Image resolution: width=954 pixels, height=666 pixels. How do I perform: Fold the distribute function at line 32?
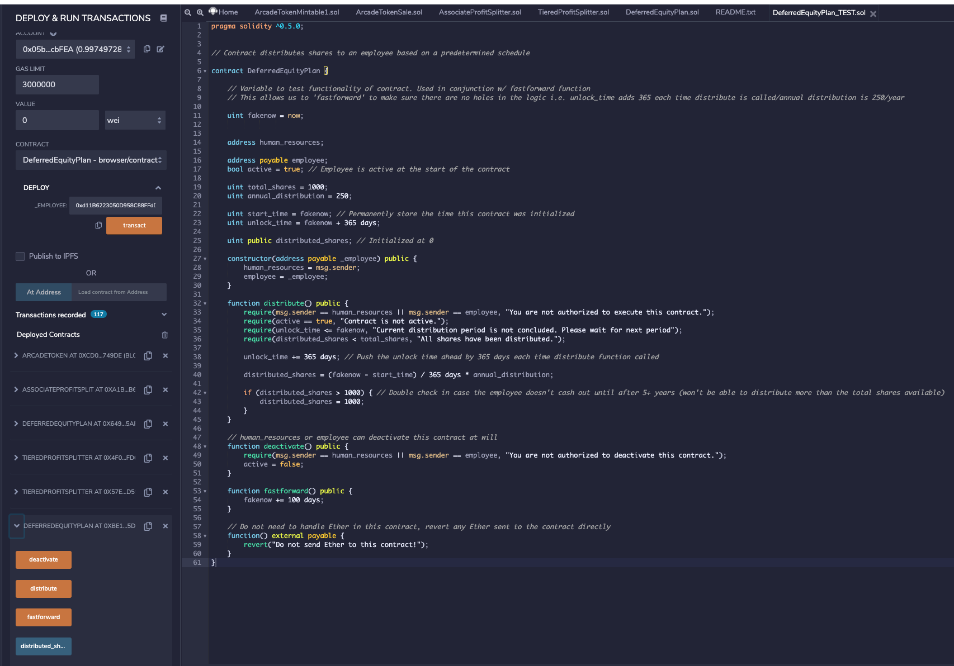205,303
